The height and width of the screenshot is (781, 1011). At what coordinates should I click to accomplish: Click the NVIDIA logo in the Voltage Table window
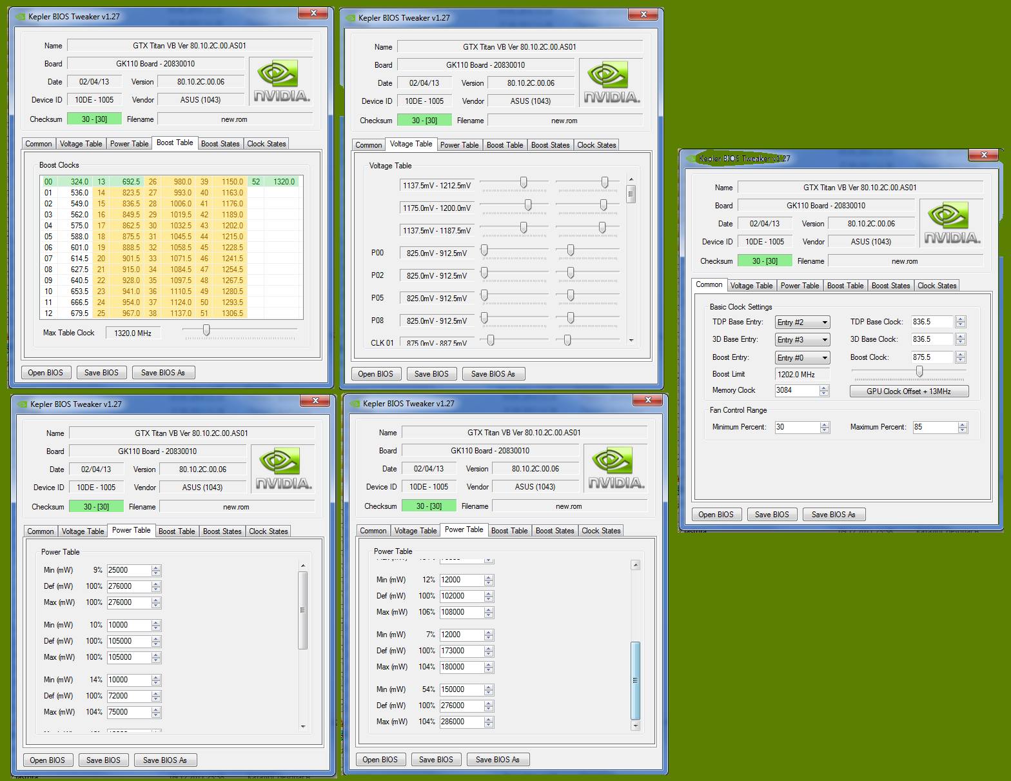click(x=611, y=83)
